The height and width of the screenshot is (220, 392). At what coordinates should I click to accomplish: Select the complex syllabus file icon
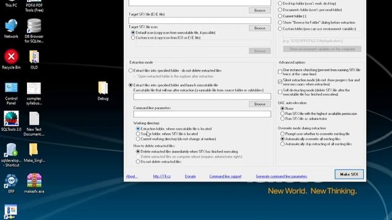[34, 94]
